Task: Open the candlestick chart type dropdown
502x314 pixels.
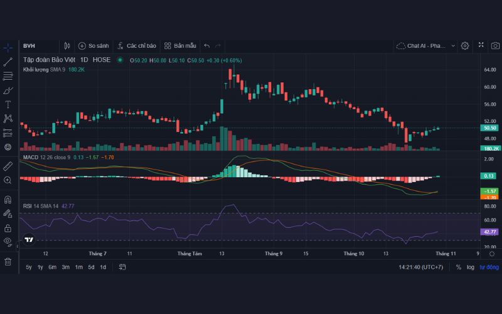Action: coord(67,46)
